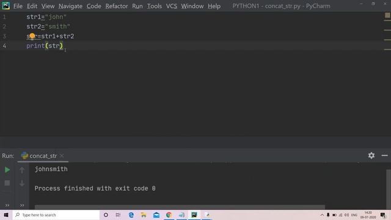Open the Tools menu
Image resolution: width=391 pixels, height=220 pixels.
tap(154, 6)
